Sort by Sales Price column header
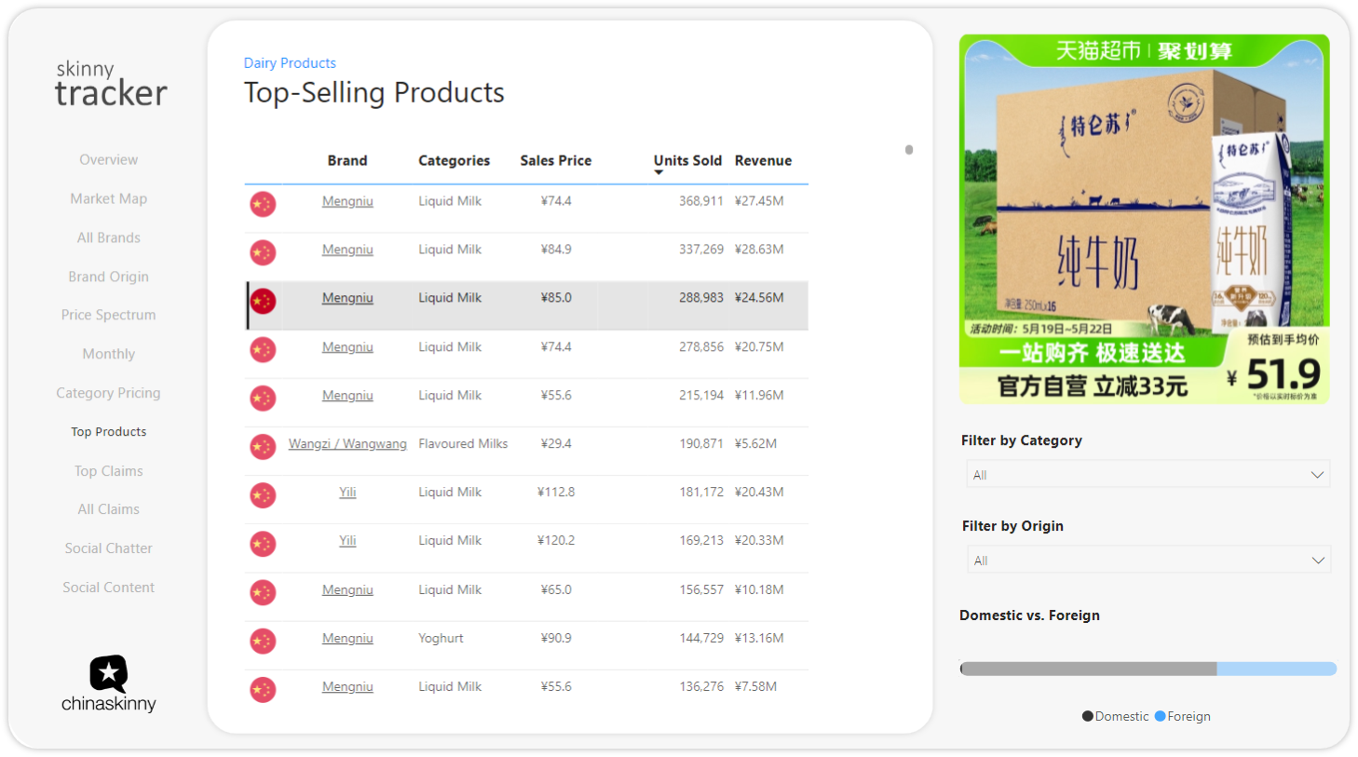This screenshot has height=757, width=1358. [556, 160]
